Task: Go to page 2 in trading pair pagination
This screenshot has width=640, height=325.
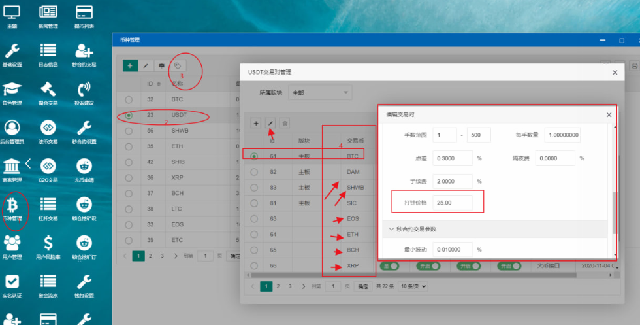Action: coord(279,286)
